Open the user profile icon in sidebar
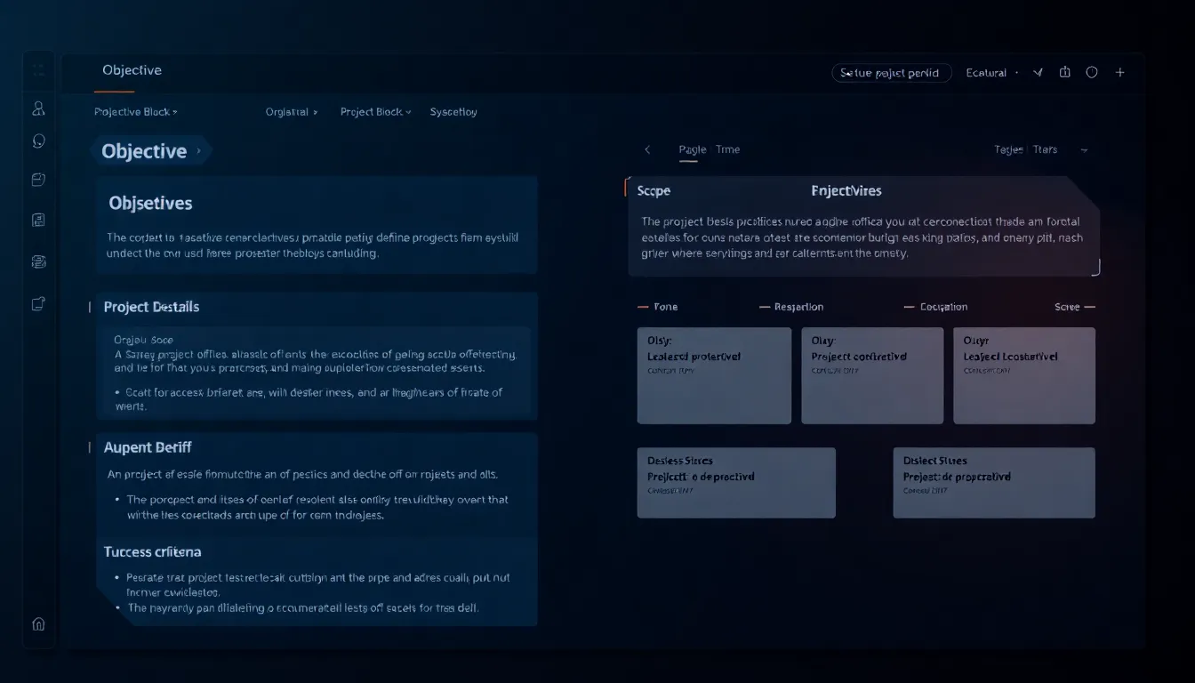Image resolution: width=1195 pixels, height=683 pixels. pos(37,108)
